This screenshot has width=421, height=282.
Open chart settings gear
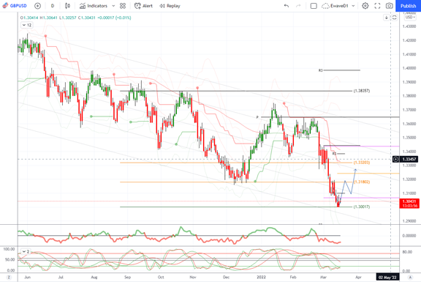tap(365, 6)
